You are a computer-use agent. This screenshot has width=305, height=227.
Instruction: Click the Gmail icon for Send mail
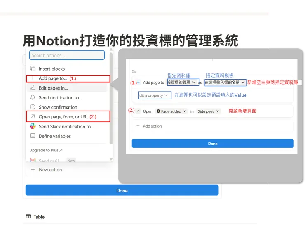(33, 160)
